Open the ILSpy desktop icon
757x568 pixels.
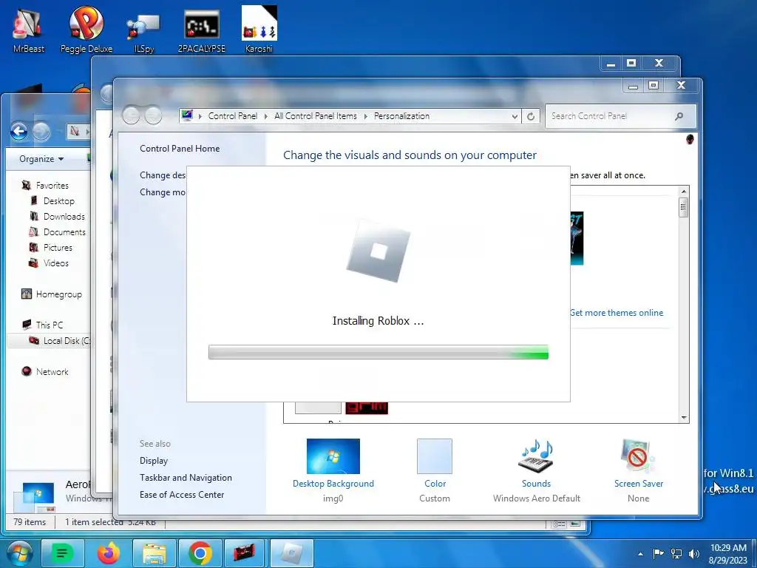[x=143, y=32]
